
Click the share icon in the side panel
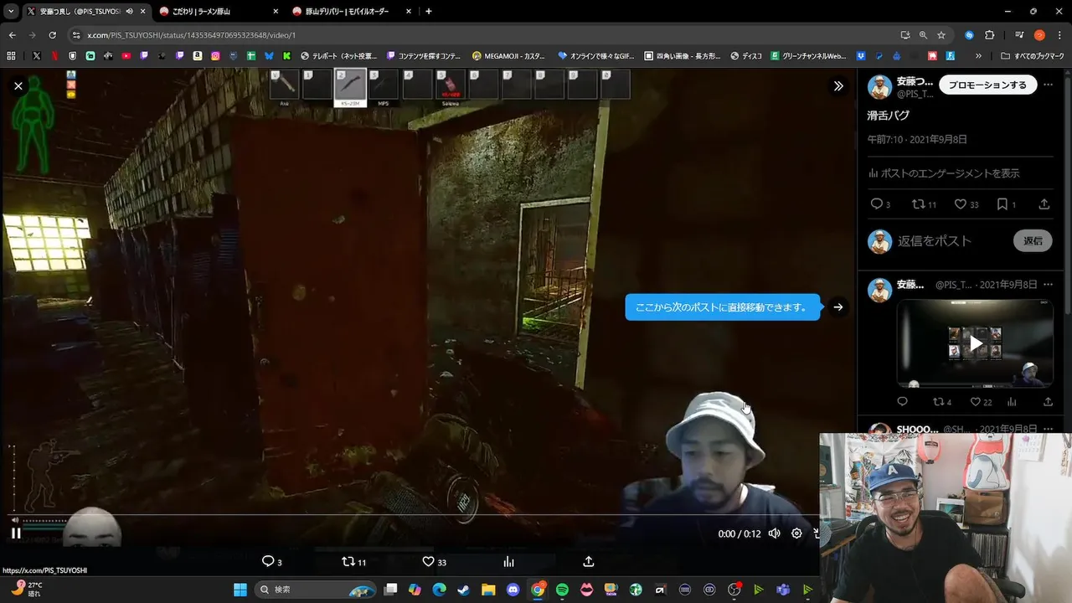1044,204
